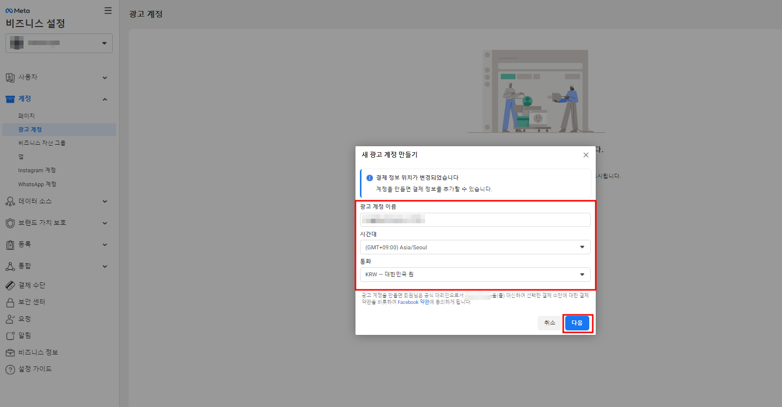The image size is (782, 407).
Task: Open 결제 수단 settings
Action: pos(32,285)
